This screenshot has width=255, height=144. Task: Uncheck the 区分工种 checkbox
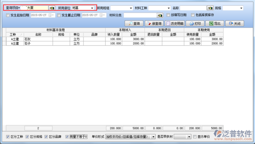coord(8,137)
